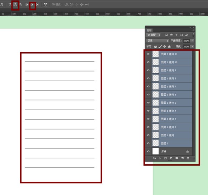Click the auto-align layers icon
The height and width of the screenshot is (195, 208).
click(x=46, y=5)
